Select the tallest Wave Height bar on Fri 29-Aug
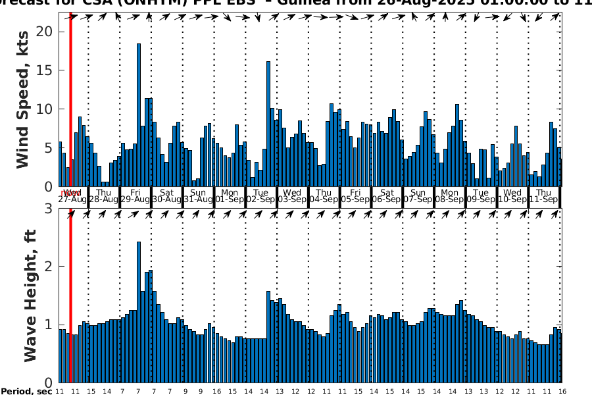 139,312
